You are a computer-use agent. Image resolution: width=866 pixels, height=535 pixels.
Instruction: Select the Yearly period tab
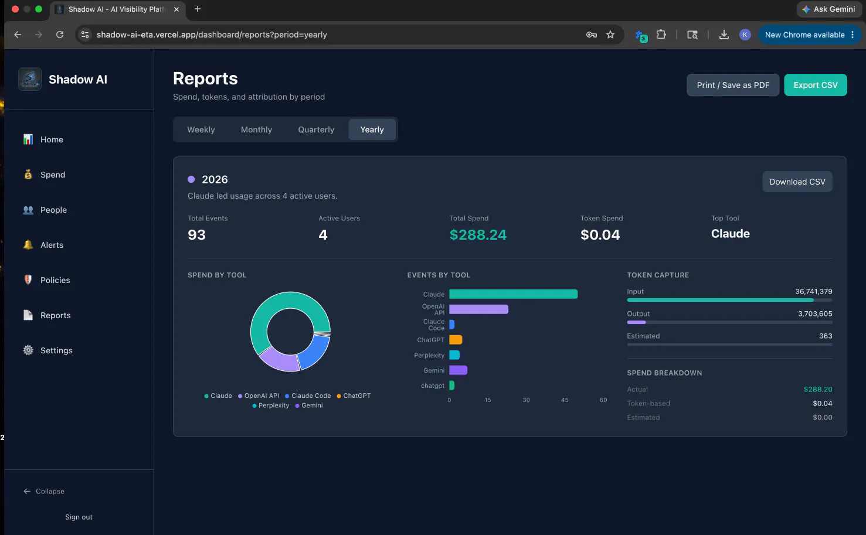pos(372,130)
